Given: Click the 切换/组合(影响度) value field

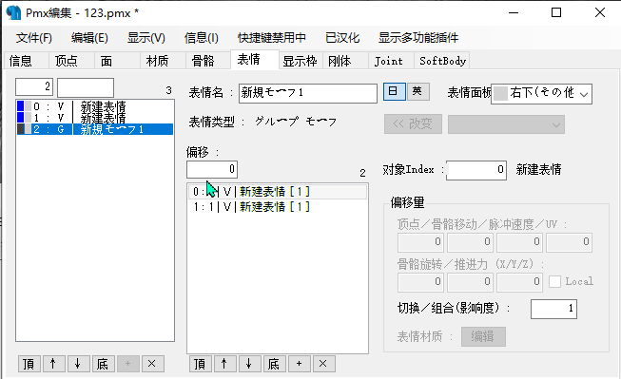Looking at the screenshot, I should pos(553,309).
